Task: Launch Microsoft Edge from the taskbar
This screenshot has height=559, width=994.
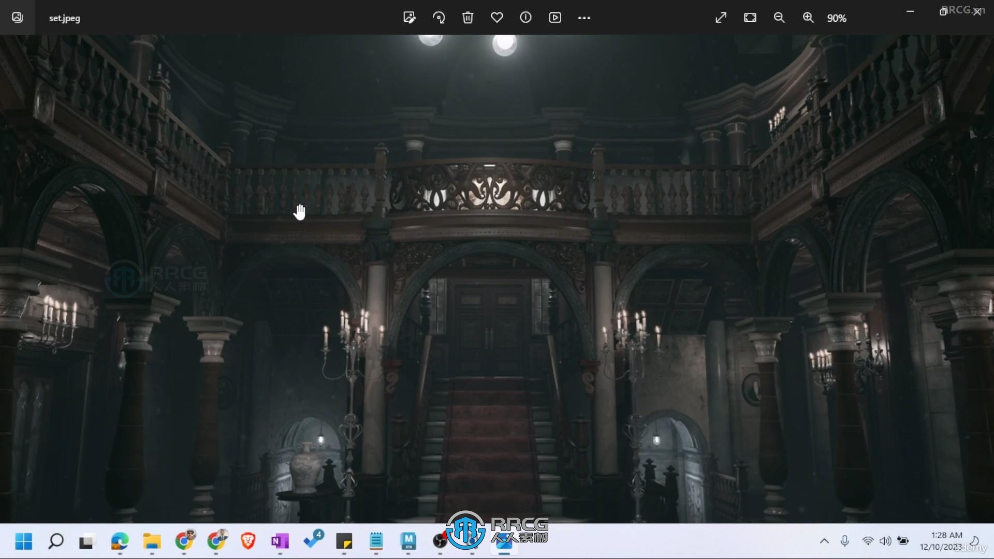Action: click(120, 541)
